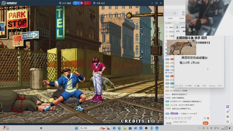This screenshot has height=131, width=233.
Task: Click the chat message from Mg e
Action: [176, 94]
